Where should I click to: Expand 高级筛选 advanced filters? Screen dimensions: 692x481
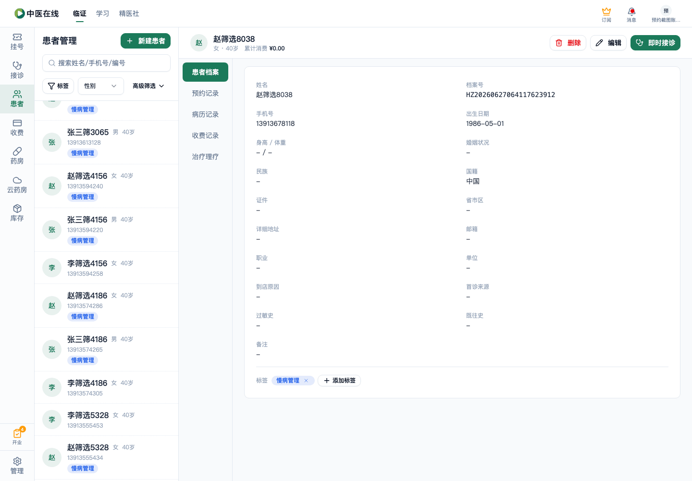pyautogui.click(x=148, y=86)
